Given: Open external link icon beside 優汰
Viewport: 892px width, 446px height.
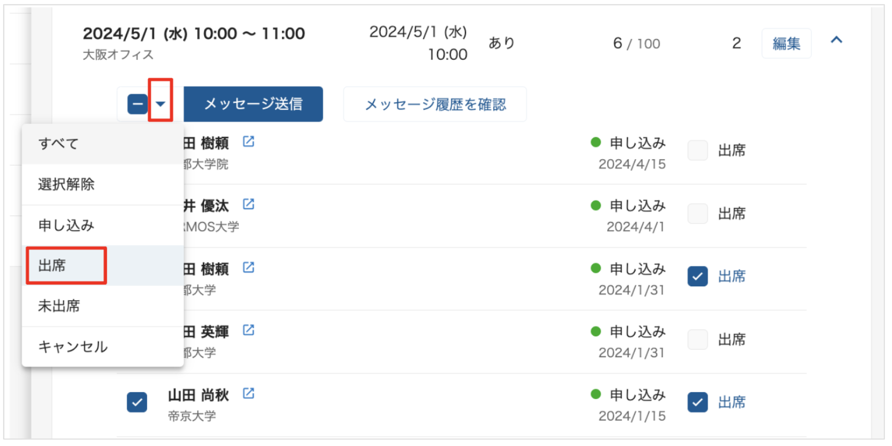Looking at the screenshot, I should pos(248,204).
